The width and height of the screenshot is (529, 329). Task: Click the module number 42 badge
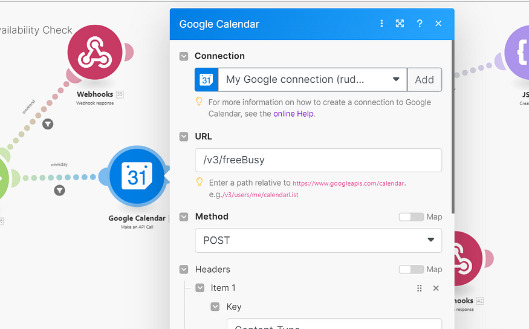(x=480, y=301)
